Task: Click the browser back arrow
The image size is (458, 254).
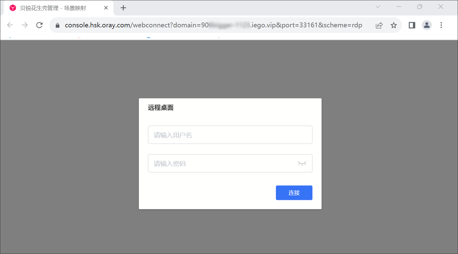Action: pos(10,25)
